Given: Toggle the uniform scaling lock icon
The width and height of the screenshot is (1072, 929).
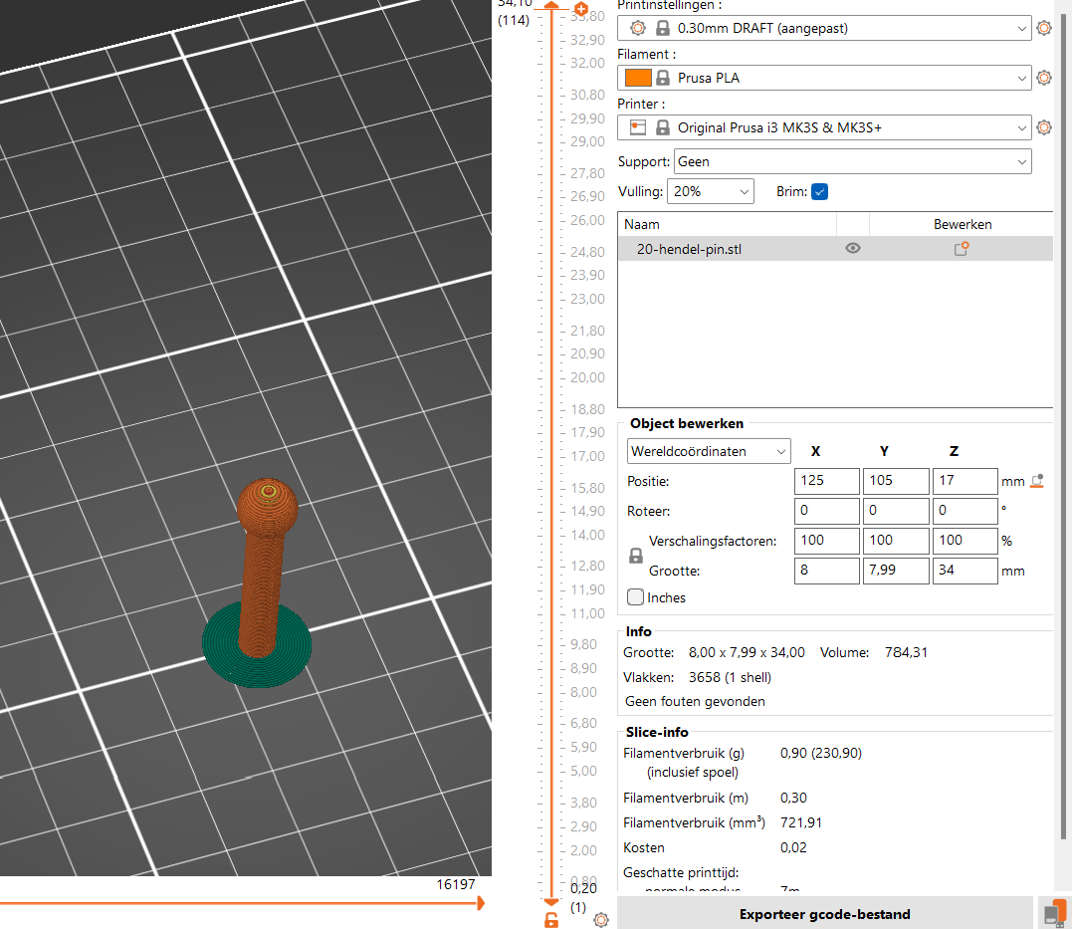Looking at the screenshot, I should pyautogui.click(x=635, y=556).
